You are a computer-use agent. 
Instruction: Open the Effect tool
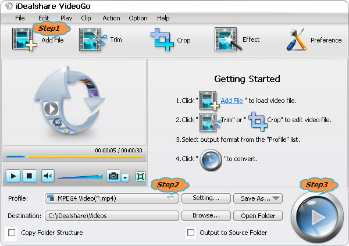228,40
